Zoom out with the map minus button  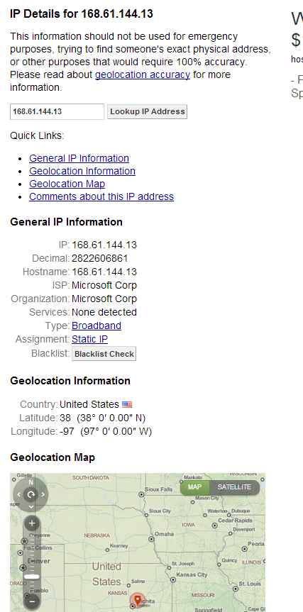click(x=32, y=601)
